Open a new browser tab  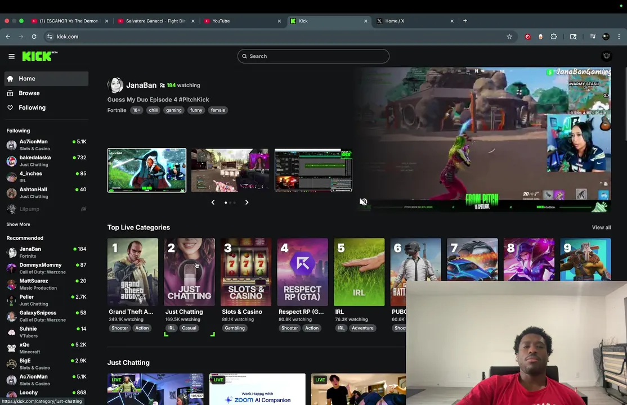pos(465,21)
